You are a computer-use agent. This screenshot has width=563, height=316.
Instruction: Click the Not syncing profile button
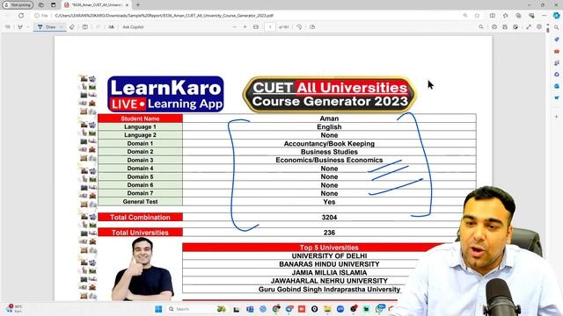click(18, 5)
